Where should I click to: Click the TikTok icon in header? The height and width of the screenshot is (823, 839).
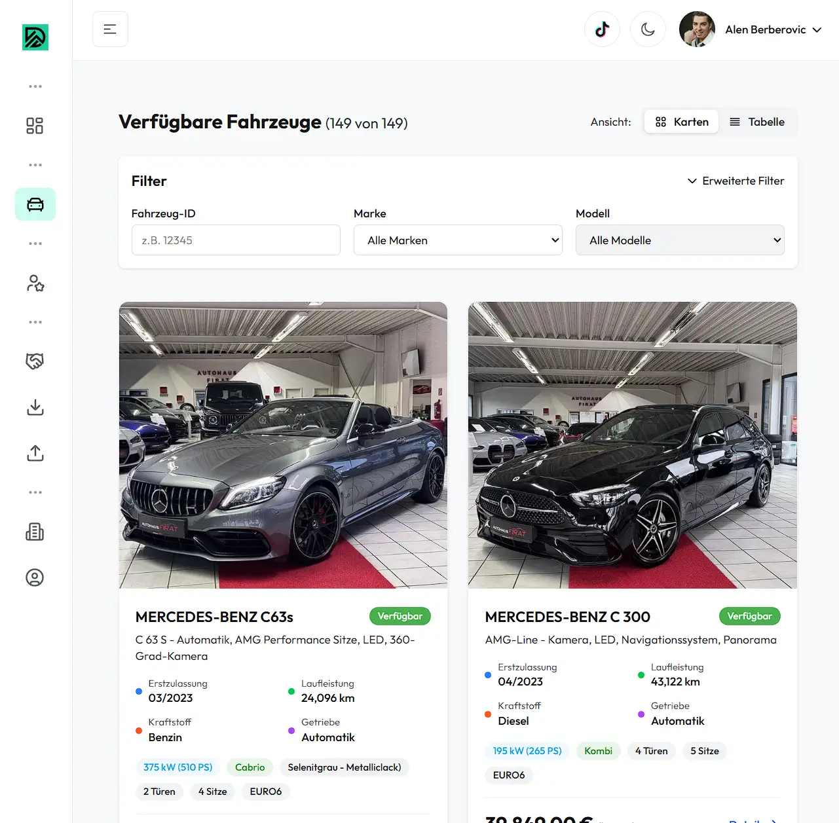pyautogui.click(x=602, y=29)
